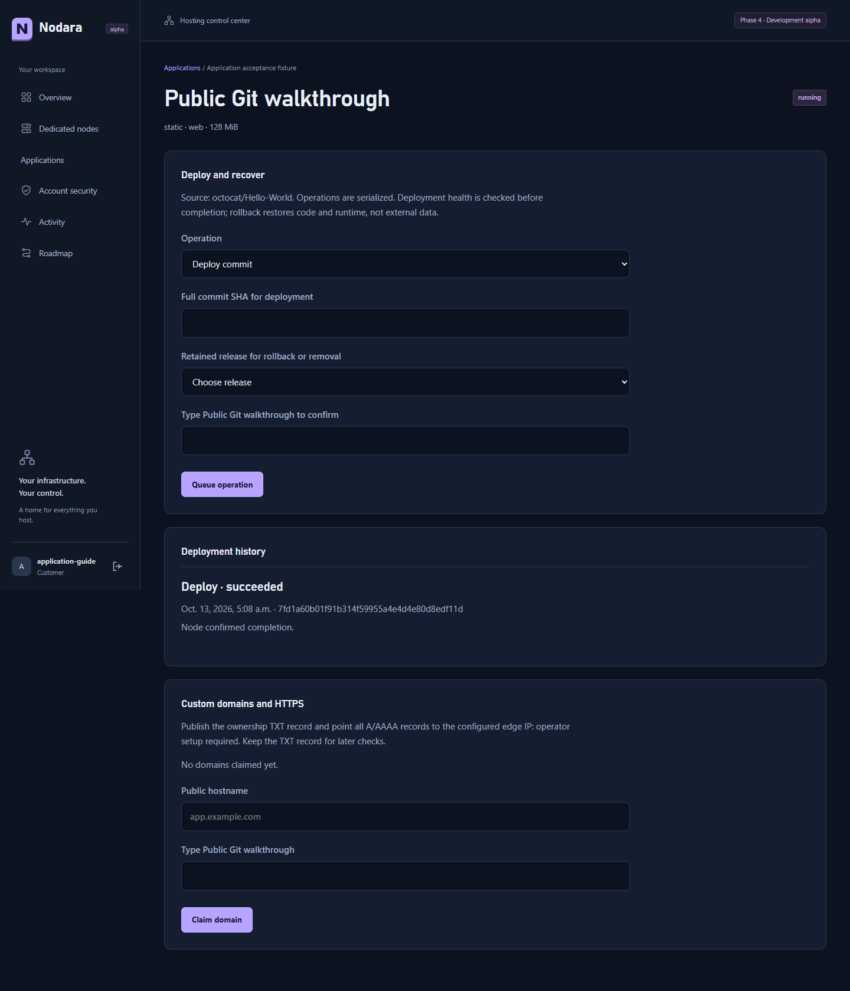This screenshot has height=991, width=850.
Task: Follow the Applications breadcrumb link
Action: (x=182, y=68)
